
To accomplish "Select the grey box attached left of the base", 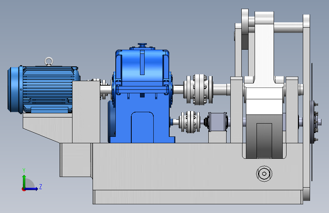I will 76,160.
